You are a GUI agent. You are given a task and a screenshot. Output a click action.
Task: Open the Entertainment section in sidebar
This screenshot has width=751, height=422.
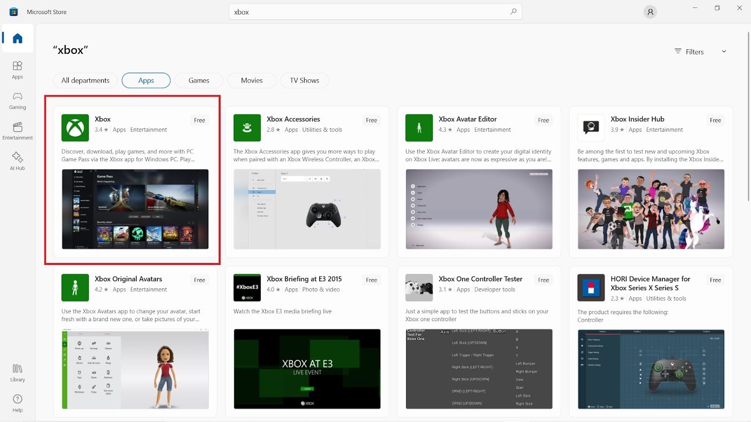coord(17,131)
